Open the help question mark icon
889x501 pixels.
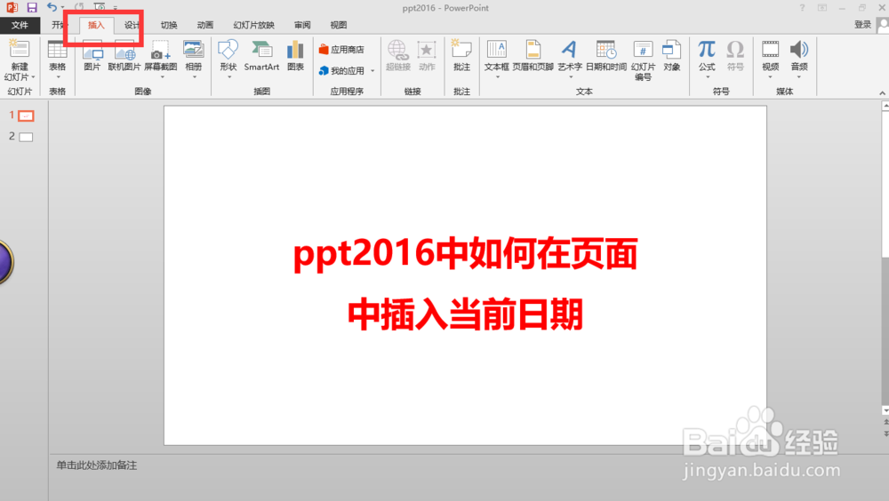(x=802, y=8)
